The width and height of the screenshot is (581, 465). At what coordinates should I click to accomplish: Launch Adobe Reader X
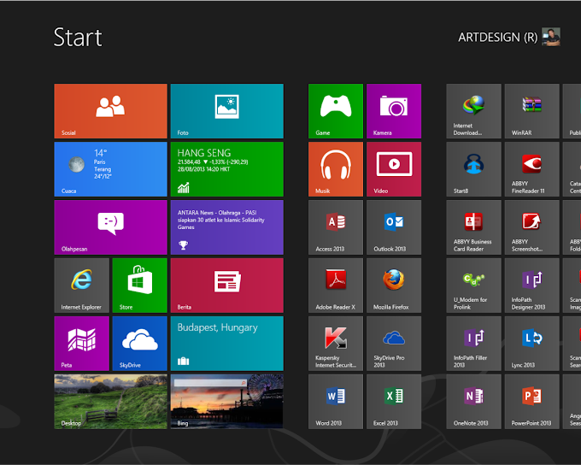pyautogui.click(x=335, y=285)
